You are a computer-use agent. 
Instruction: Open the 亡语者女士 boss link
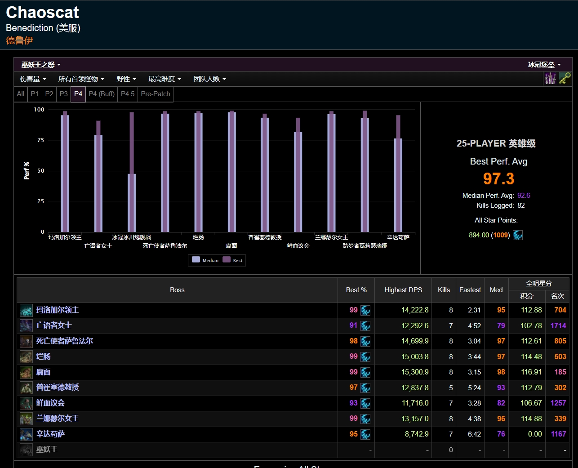point(54,325)
